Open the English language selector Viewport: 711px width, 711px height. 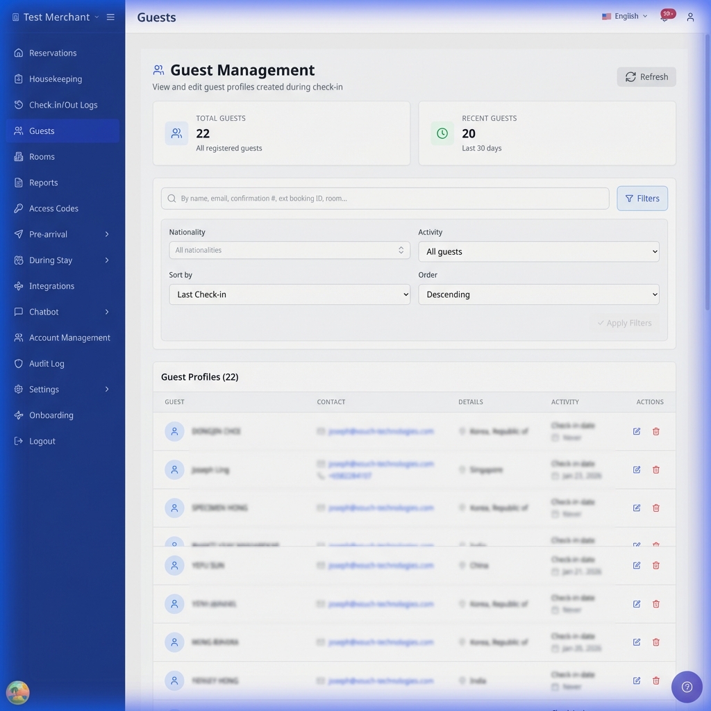625,17
